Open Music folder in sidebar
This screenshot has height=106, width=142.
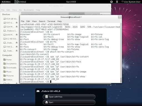tap(7, 71)
